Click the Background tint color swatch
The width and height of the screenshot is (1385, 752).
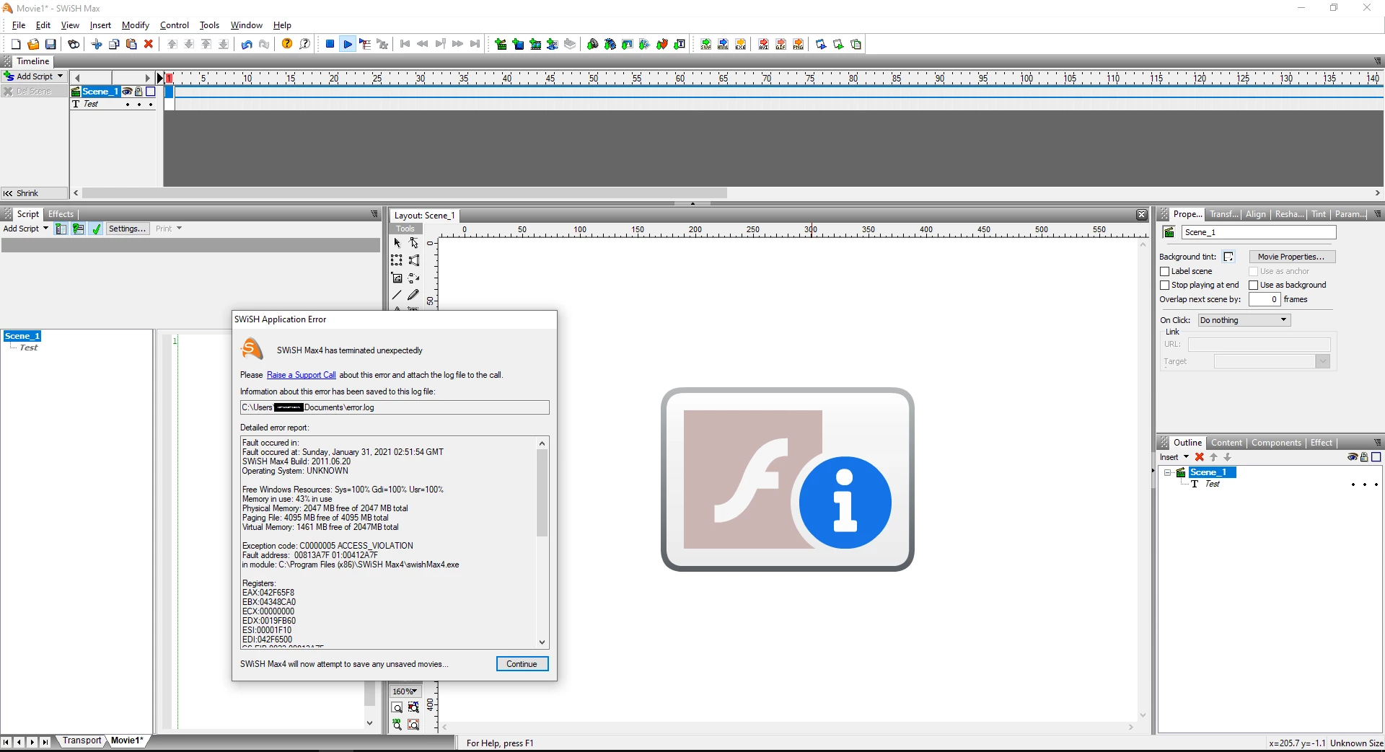1228,257
